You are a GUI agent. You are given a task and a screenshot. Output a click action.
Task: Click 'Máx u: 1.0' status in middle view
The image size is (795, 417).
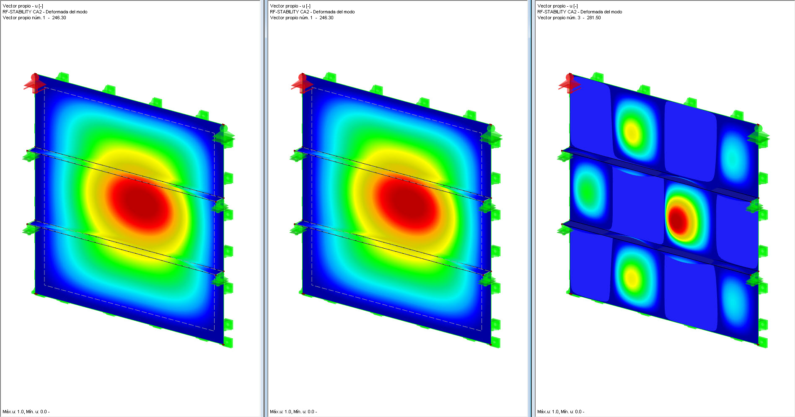(281, 412)
